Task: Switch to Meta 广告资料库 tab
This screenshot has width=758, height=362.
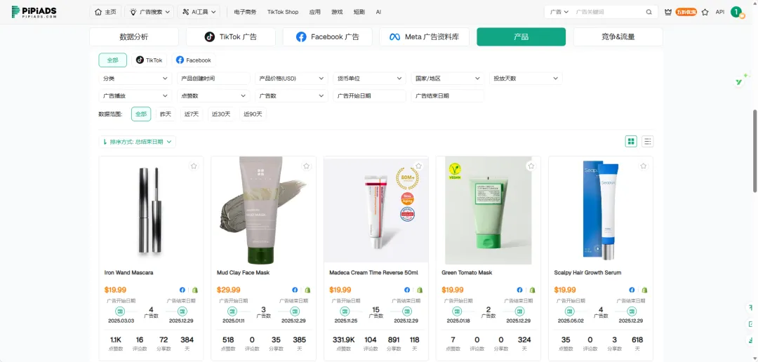Action: 424,36
